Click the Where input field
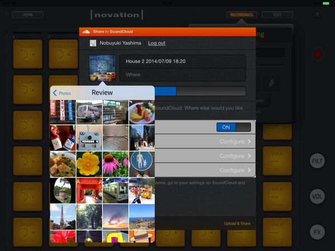Screen dimensions: 335x251 pos(183,75)
